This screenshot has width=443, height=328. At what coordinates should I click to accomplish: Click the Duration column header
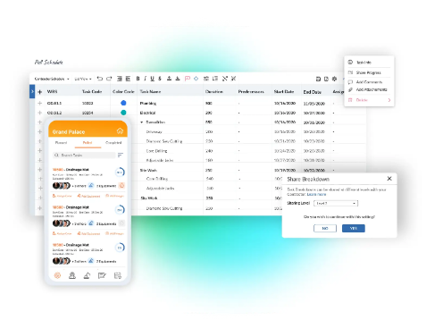coord(214,92)
